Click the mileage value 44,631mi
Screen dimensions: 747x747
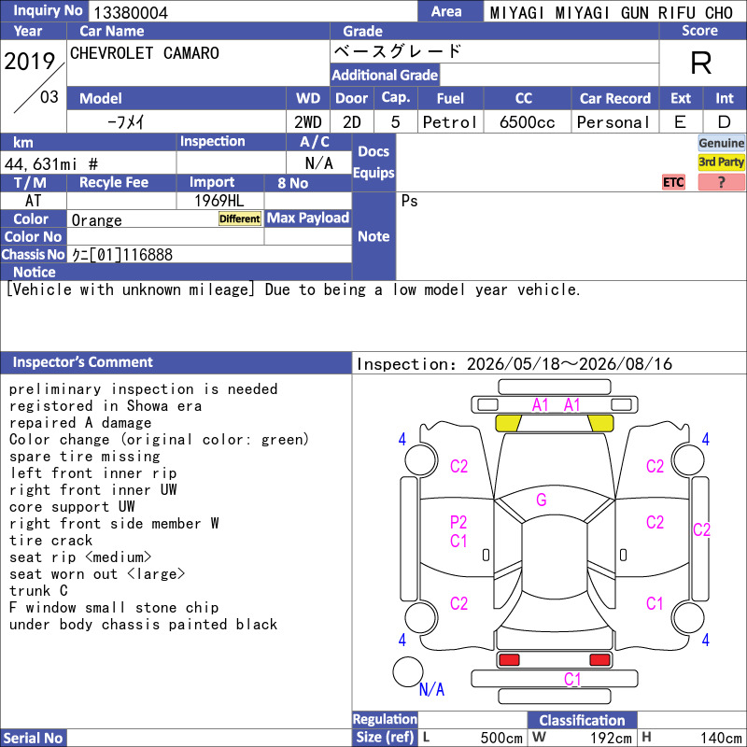pos(41,164)
